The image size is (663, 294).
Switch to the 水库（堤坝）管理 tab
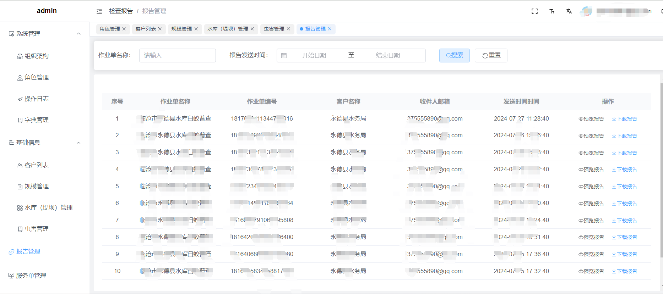tap(228, 29)
